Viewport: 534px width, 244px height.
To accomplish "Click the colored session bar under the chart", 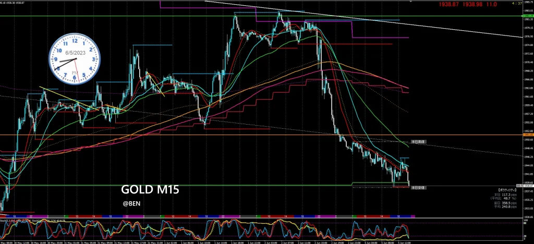I will (x=209, y=216).
